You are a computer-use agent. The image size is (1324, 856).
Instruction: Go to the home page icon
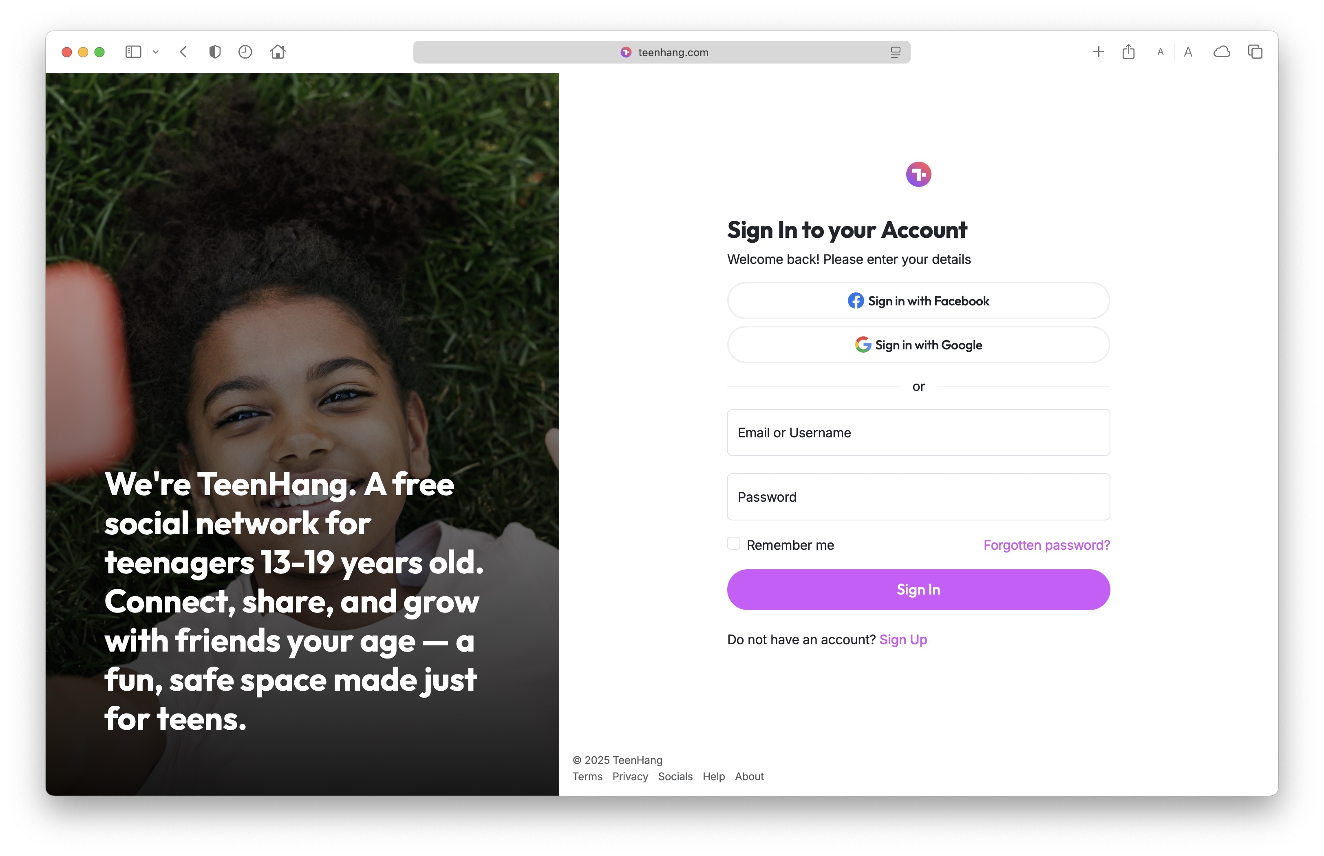[x=278, y=52]
